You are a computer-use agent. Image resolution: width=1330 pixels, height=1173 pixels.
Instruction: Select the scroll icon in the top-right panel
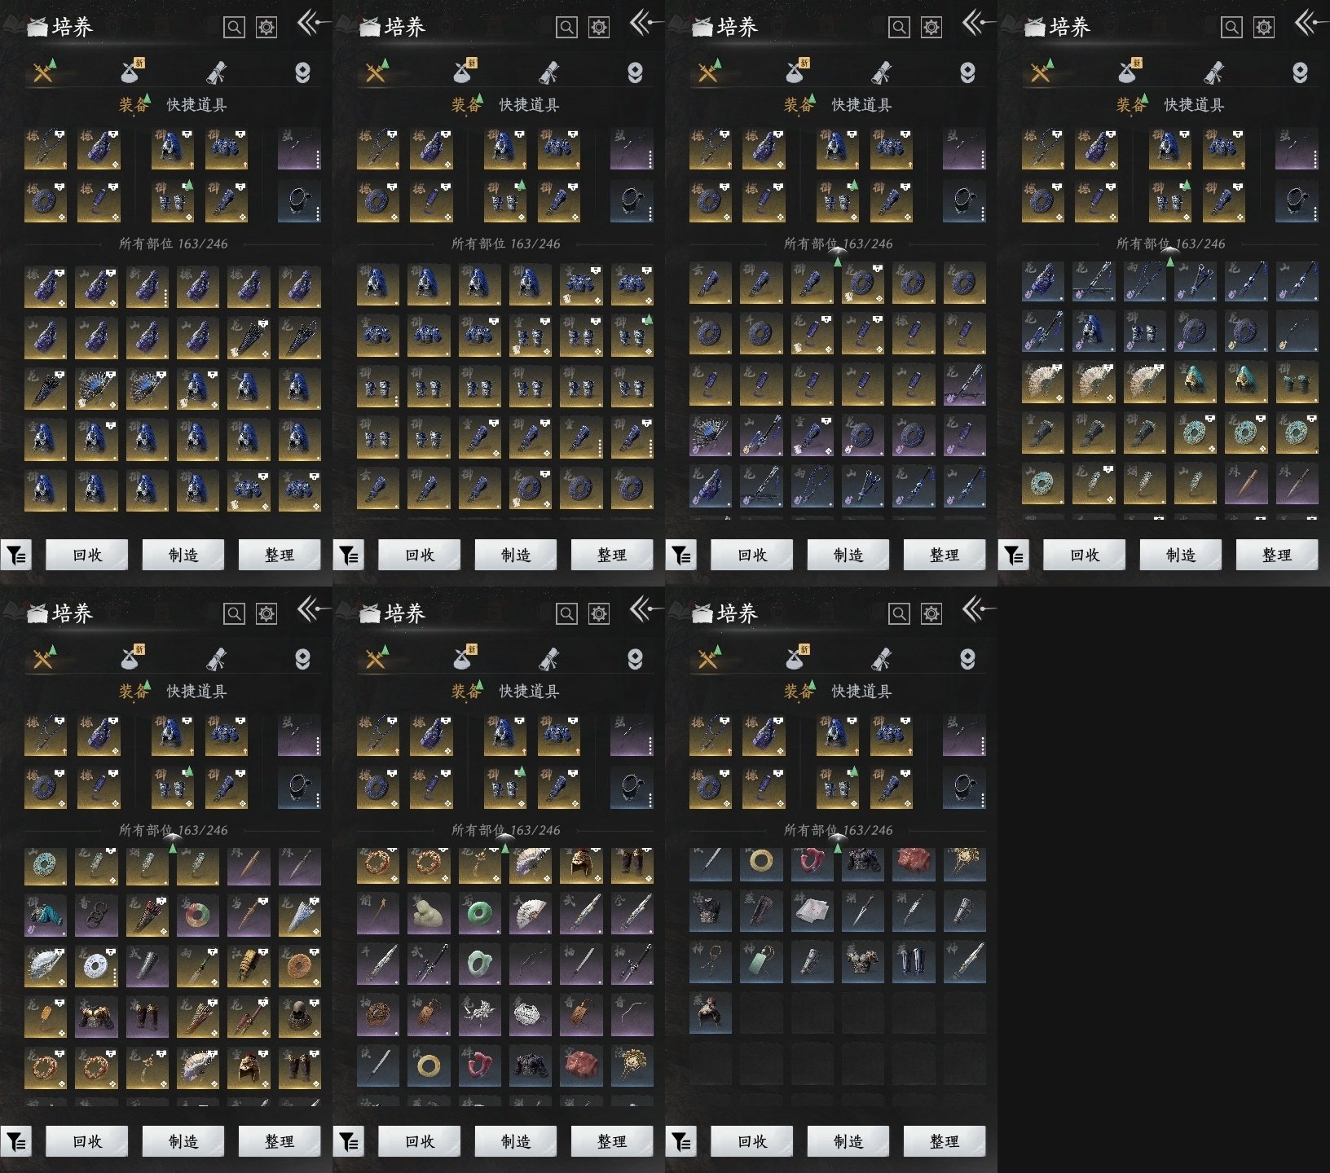pos(1213,73)
